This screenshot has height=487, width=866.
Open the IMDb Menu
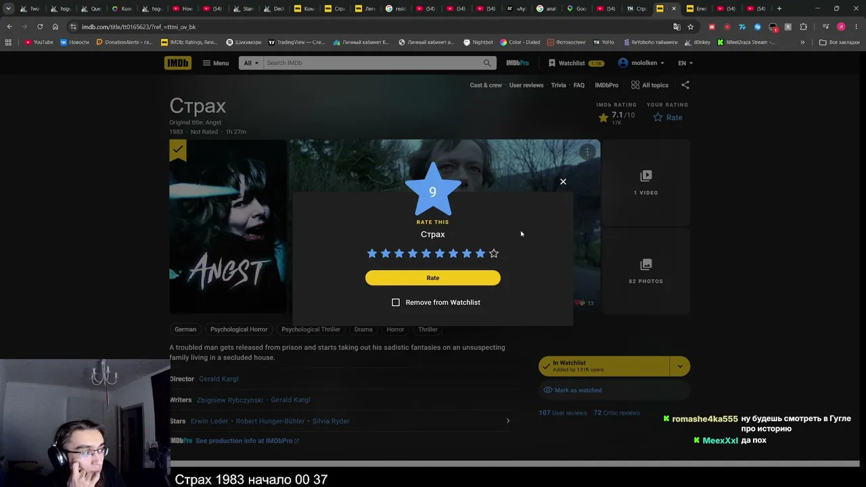[x=216, y=63]
